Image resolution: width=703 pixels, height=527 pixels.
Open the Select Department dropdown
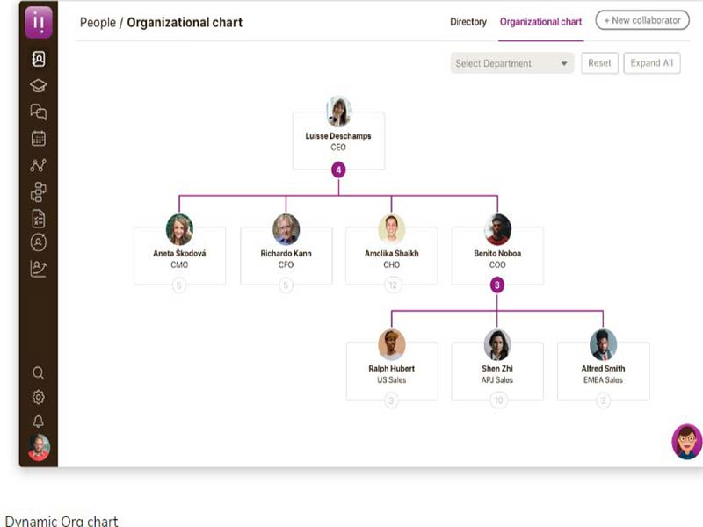pos(512,63)
